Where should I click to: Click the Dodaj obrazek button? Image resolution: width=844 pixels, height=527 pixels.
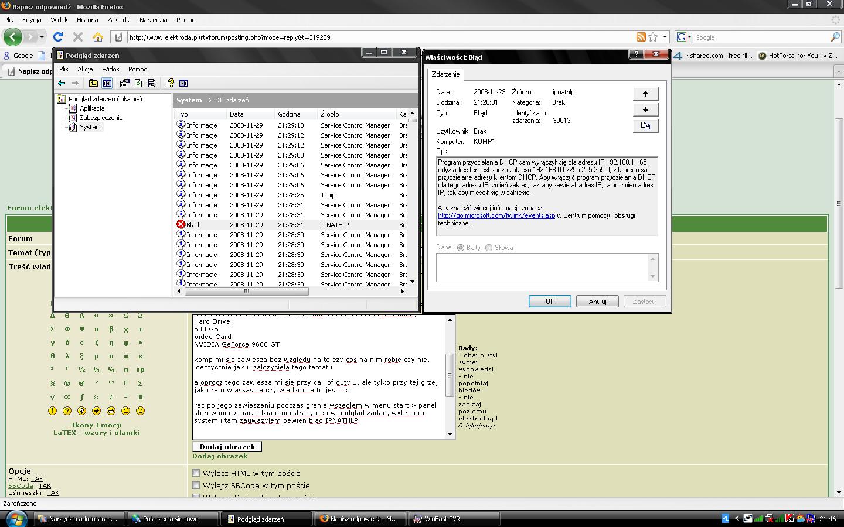click(227, 447)
